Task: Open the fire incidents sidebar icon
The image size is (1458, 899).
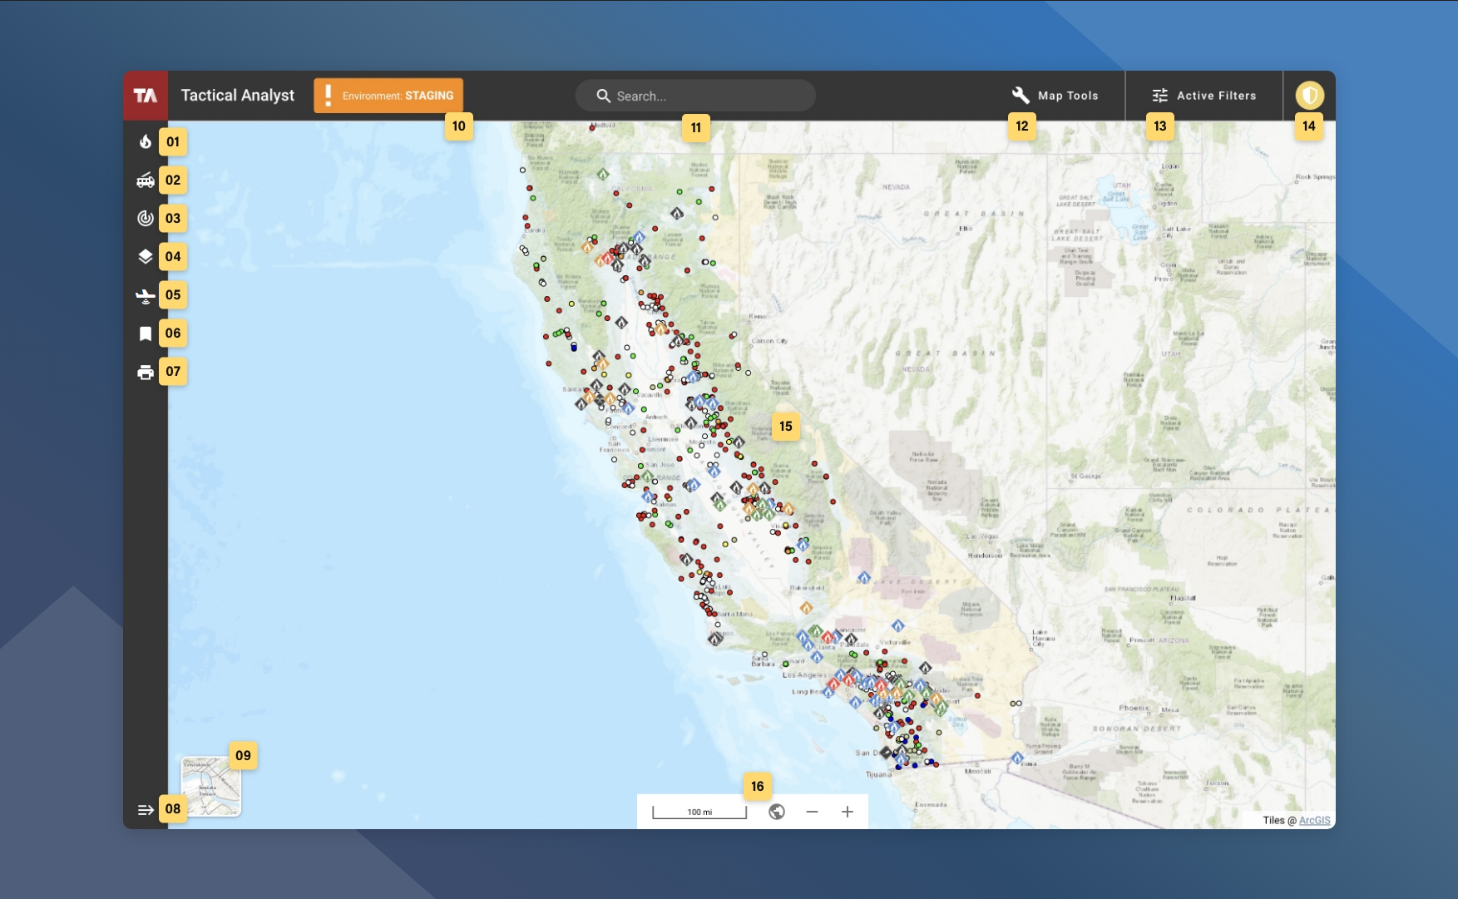Action: pos(146,141)
